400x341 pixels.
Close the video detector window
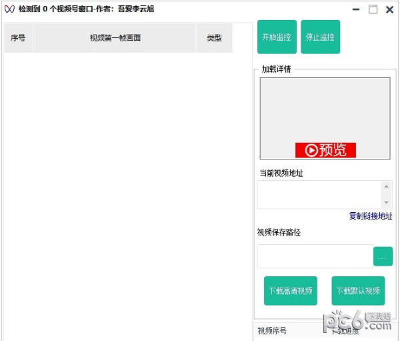[x=389, y=10]
